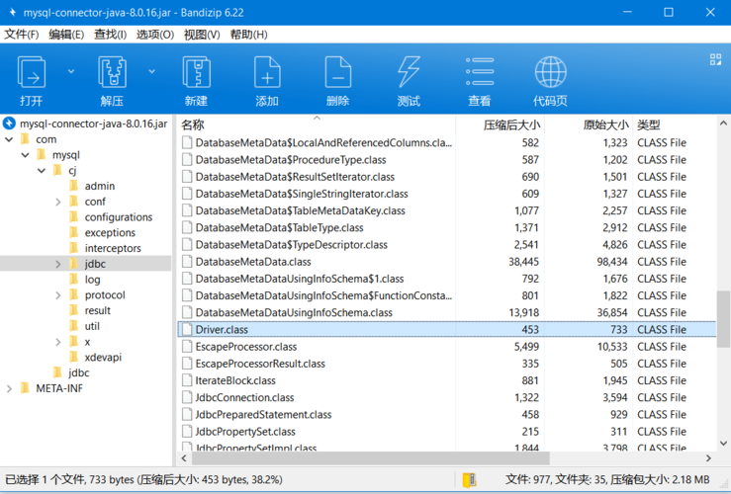Expand the protocol folder
Screen dimensions: 731x494
(57, 295)
